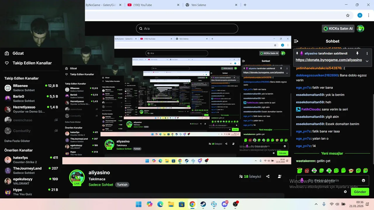The height and width of the screenshot is (210, 374).
Task: Open Microsoft Edge from taskbar
Action: [x=160, y=204]
